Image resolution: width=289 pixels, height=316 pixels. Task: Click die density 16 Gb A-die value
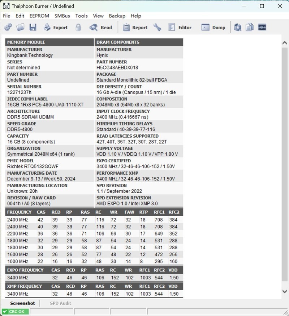click(x=136, y=92)
